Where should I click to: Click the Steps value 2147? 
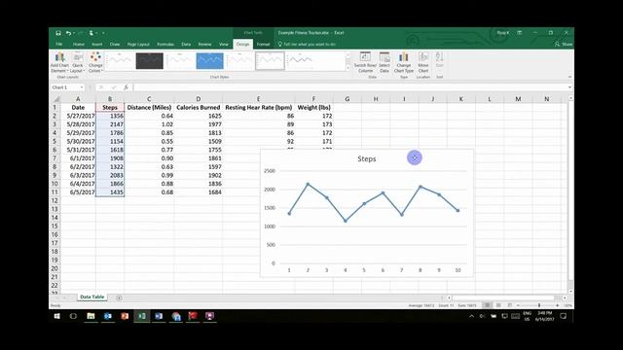[110, 124]
